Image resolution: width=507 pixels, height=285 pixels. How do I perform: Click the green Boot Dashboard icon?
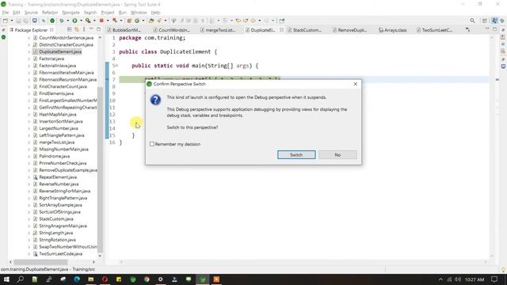52,21
